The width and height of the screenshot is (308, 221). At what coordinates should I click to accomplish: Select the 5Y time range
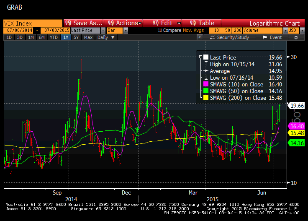point(76,37)
